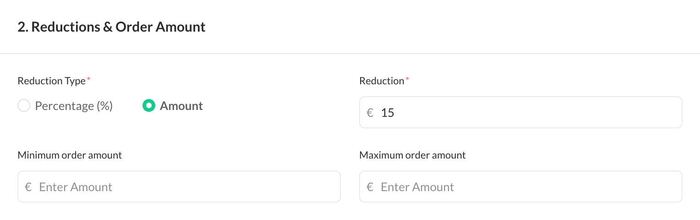Click the value 15 in the Reduction field
This screenshot has height=220, width=700.
click(x=388, y=112)
